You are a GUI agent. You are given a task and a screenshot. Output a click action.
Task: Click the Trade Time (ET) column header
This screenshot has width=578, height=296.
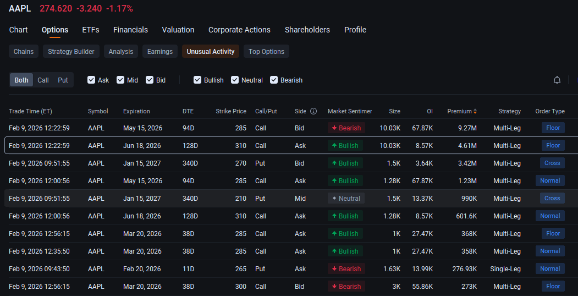31,111
